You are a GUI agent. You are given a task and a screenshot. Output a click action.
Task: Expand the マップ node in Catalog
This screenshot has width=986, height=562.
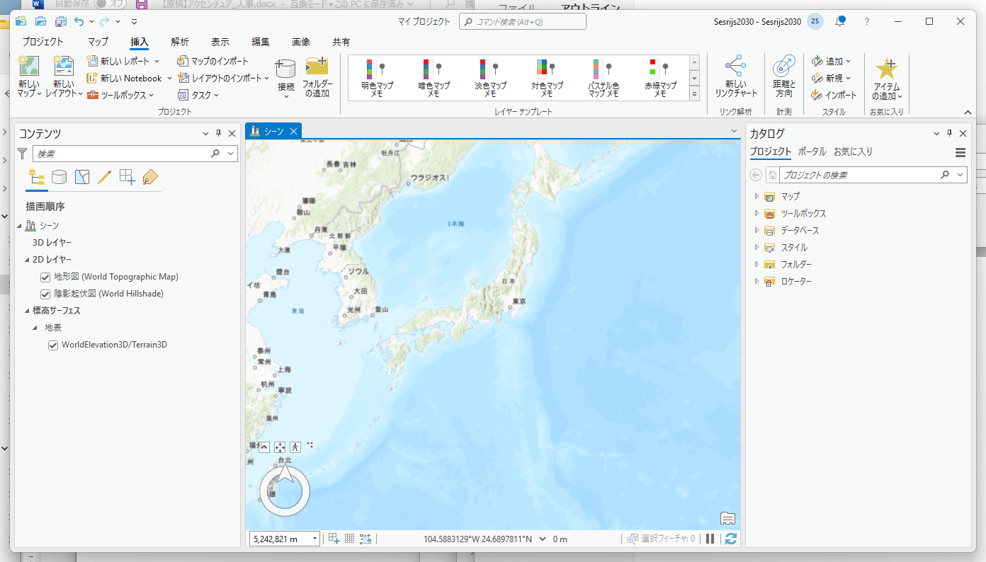pyautogui.click(x=756, y=196)
